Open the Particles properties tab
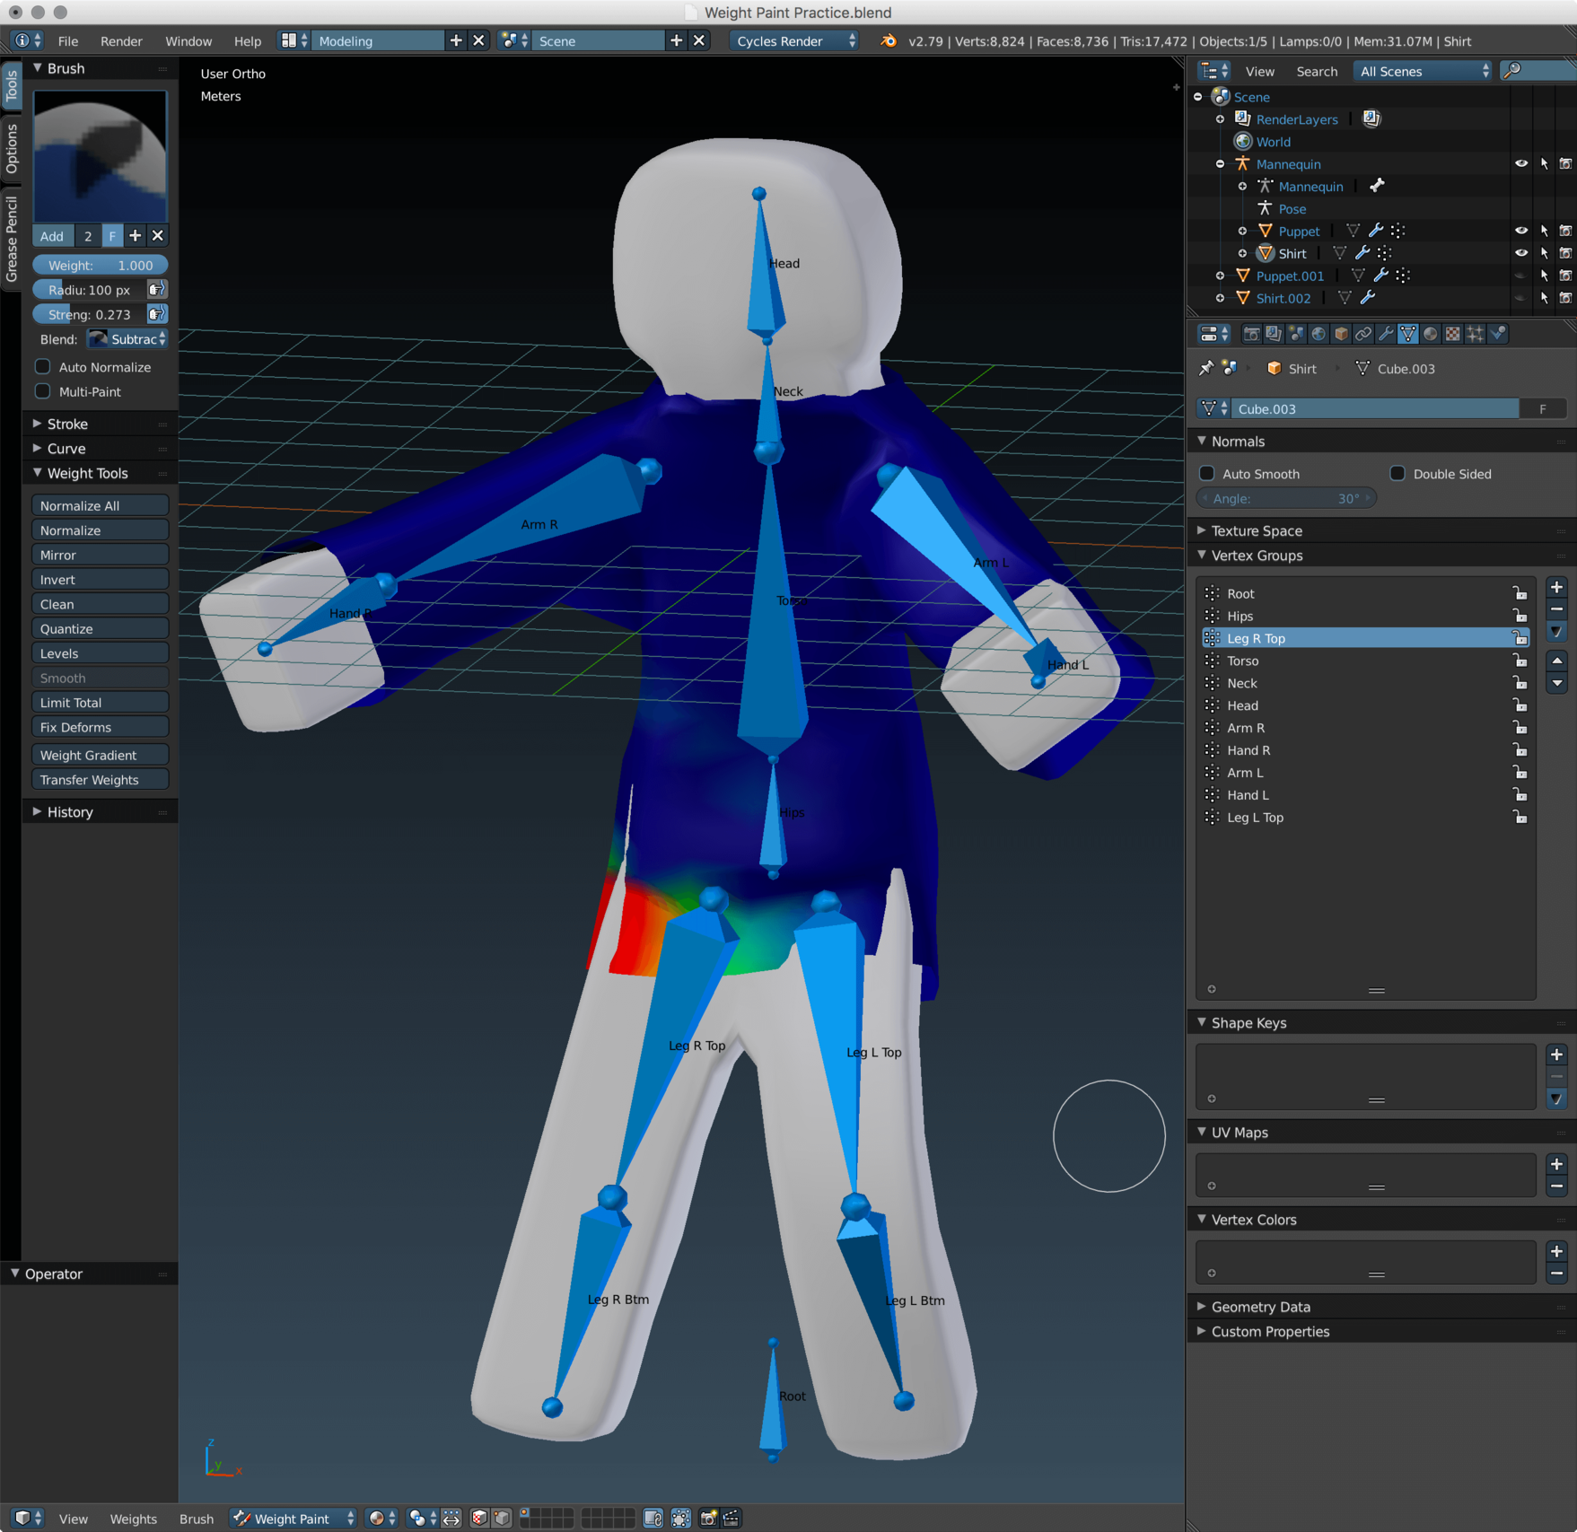Screen dimensions: 1577x1532 [1476, 334]
